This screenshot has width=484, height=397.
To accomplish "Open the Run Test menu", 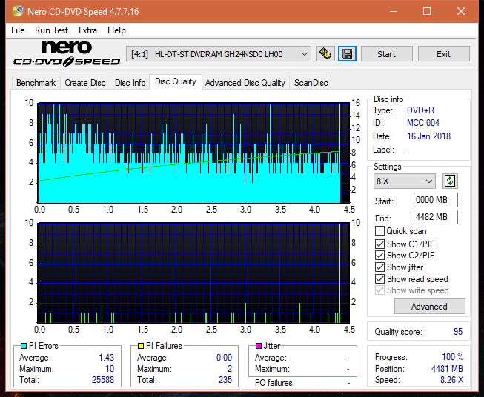I will [x=51, y=30].
